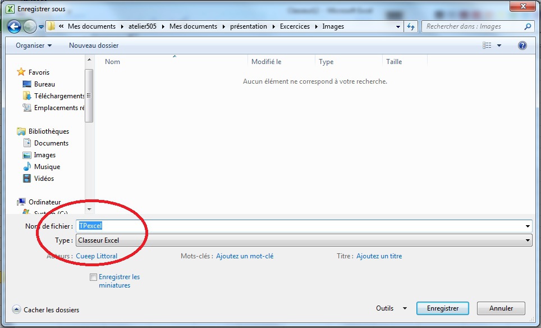Click the back navigation arrow

pyautogui.click(x=14, y=26)
